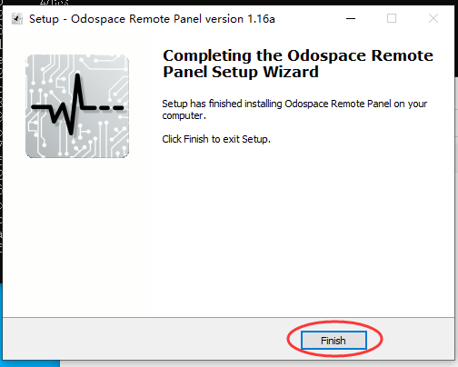Screen dimensions: 458x367
Task: Close the Setup wizard window
Action: [433, 18]
